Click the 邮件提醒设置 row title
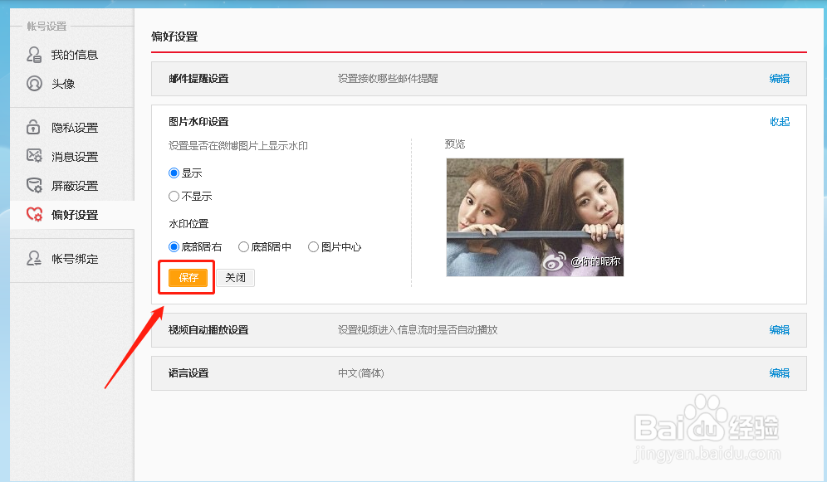 pos(198,79)
